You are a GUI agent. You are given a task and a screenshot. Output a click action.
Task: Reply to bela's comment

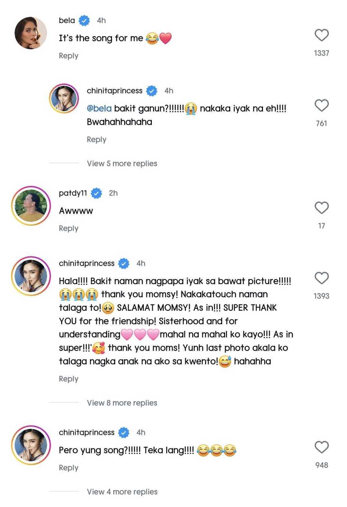coord(68,56)
